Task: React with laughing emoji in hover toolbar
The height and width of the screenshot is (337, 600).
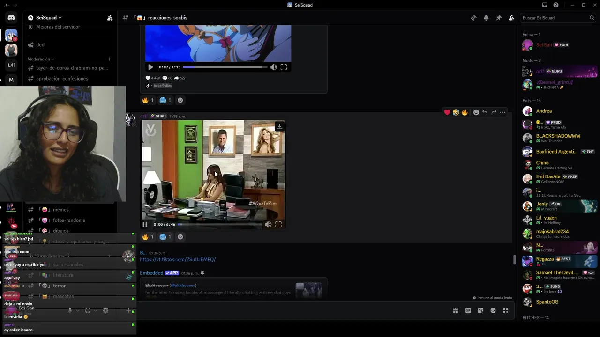Action: 456,112
